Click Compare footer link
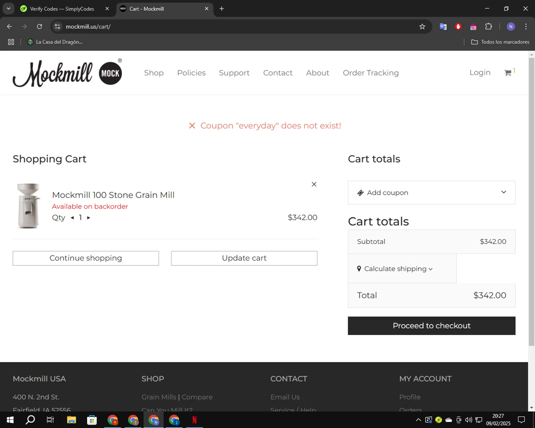The height and width of the screenshot is (428, 535). pyautogui.click(x=197, y=397)
